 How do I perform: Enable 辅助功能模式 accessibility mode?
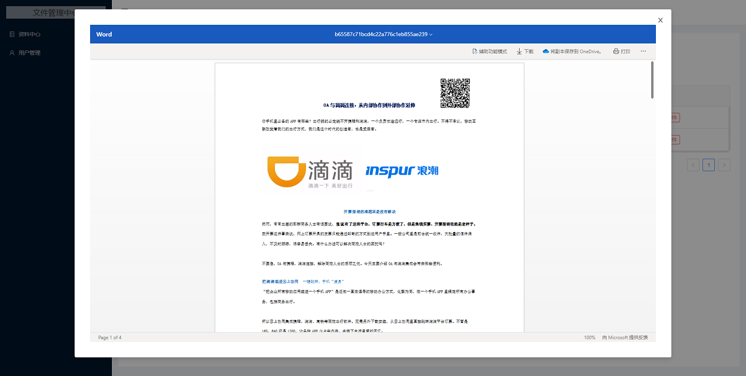490,51
